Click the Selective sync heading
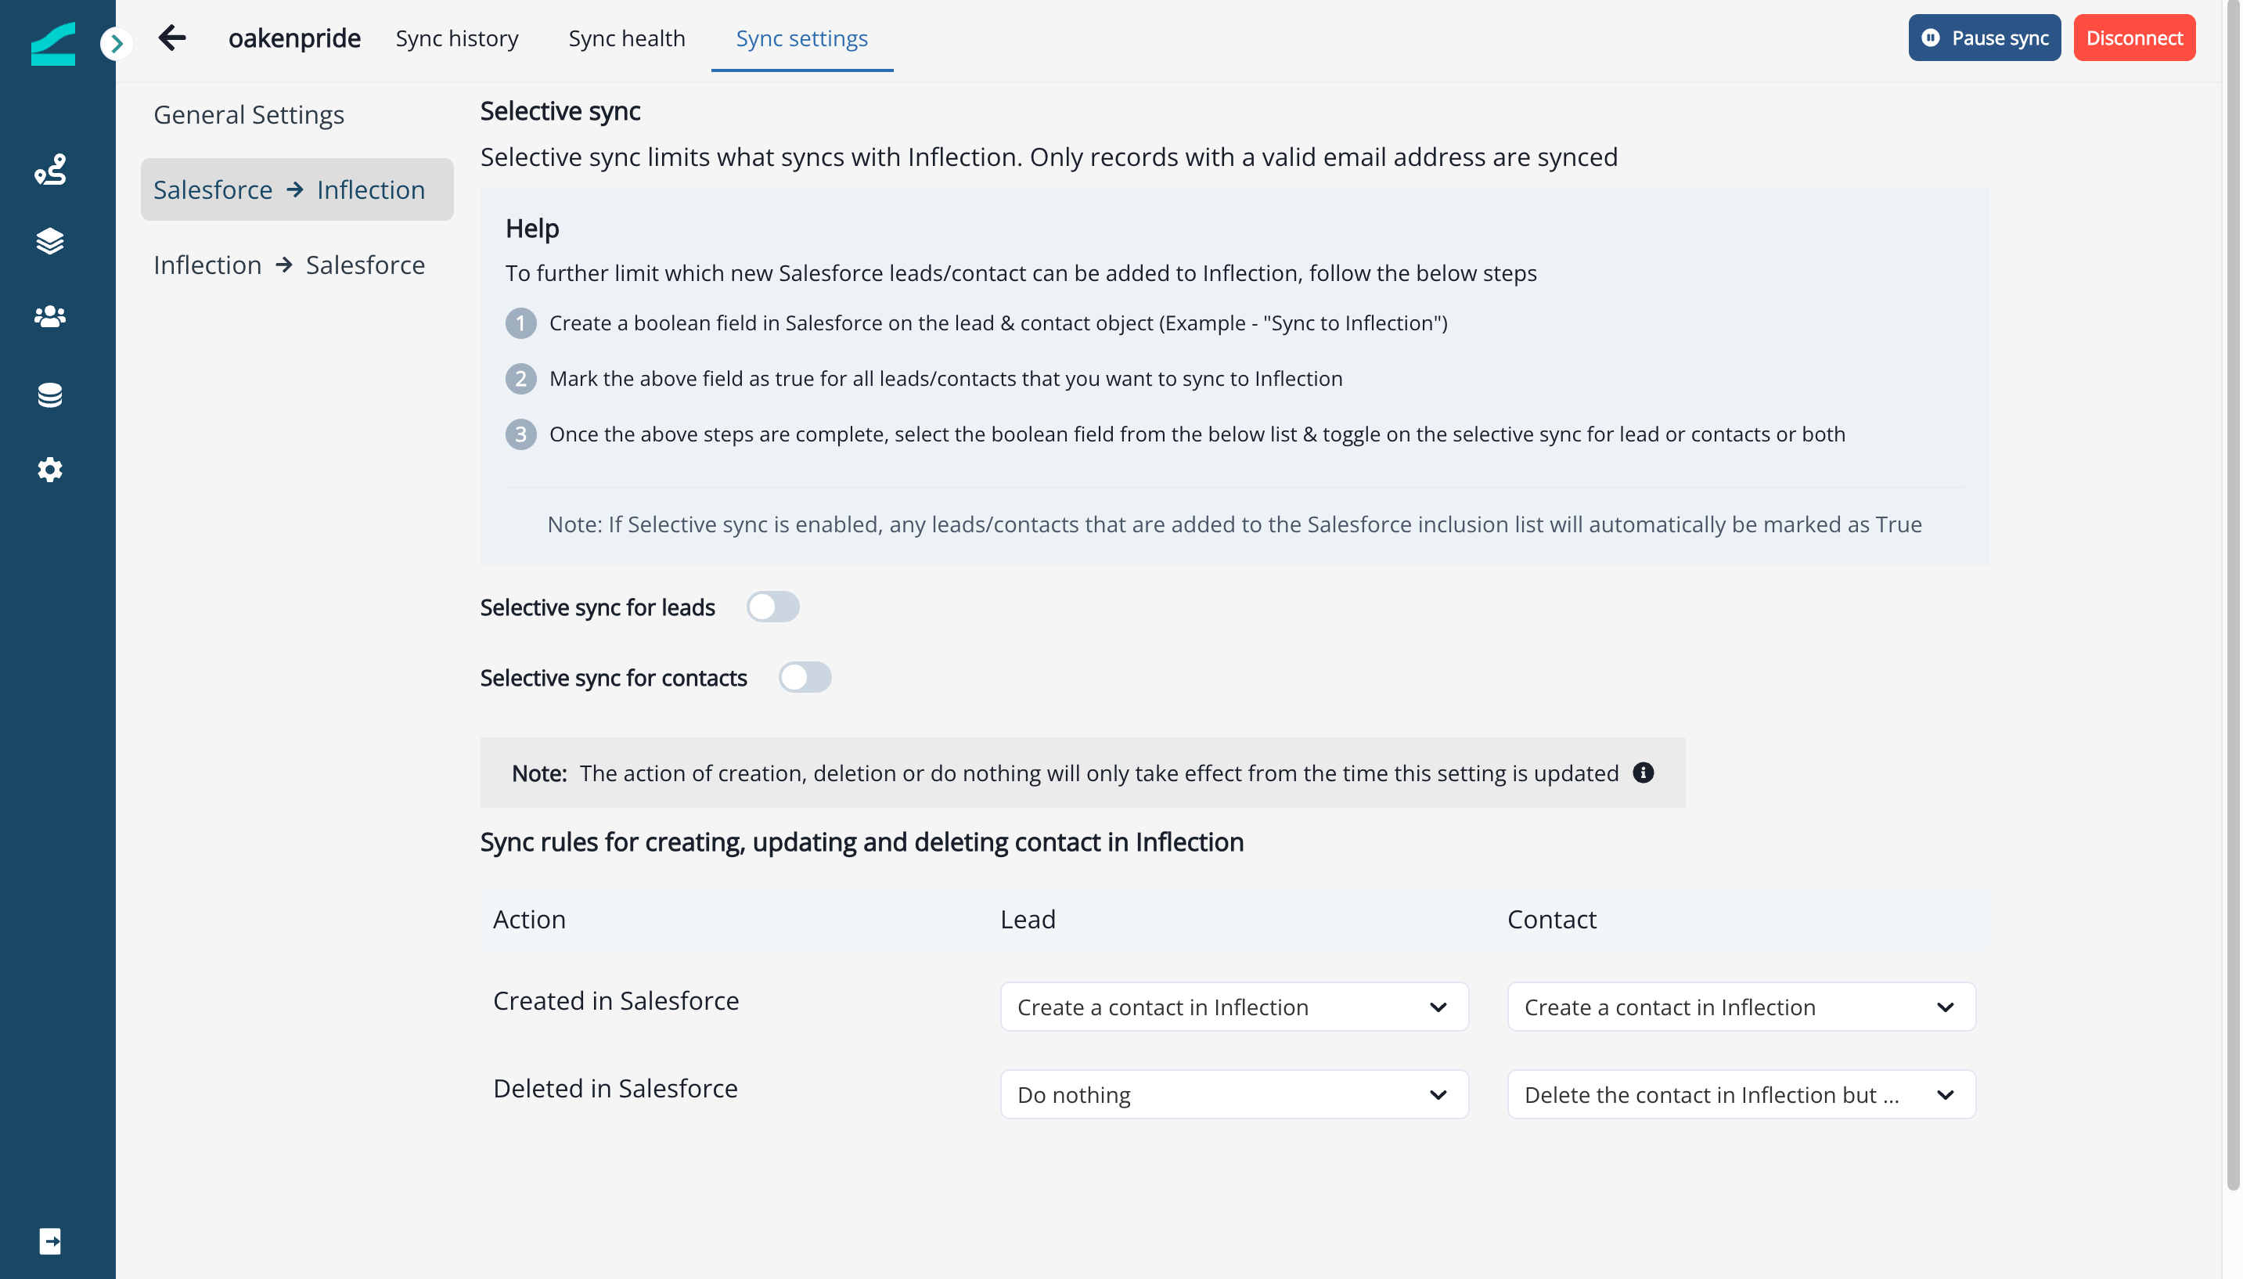The height and width of the screenshot is (1279, 2243). pos(560,112)
